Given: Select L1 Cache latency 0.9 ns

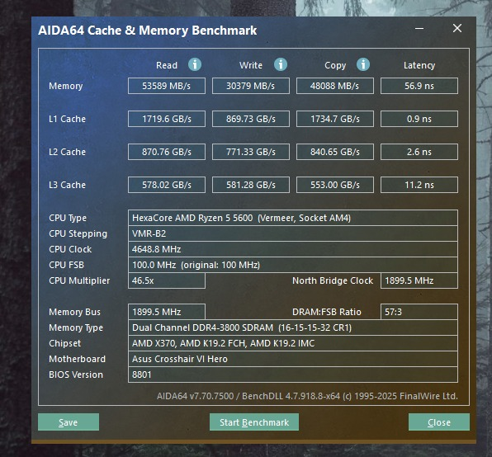Looking at the screenshot, I should pos(419,119).
